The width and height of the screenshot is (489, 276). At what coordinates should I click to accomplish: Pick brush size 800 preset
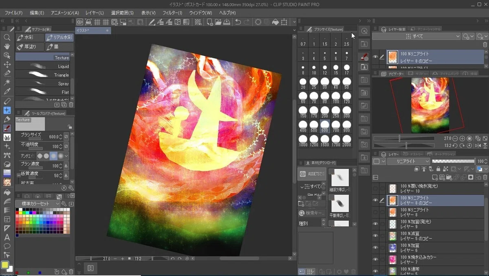(x=346, y=127)
